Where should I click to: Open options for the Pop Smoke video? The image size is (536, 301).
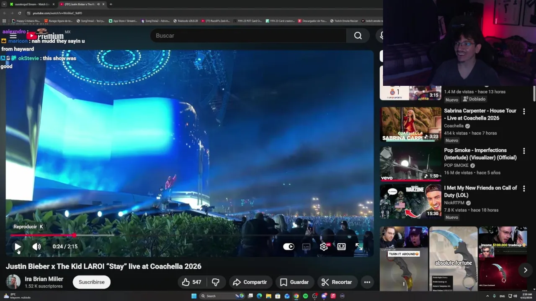point(524,151)
